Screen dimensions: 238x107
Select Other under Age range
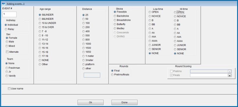pos(43,64)
